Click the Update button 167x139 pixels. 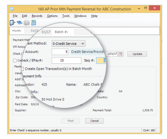(137, 54)
